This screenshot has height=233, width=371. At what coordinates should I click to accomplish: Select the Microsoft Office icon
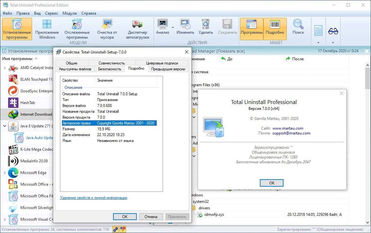point(13,184)
